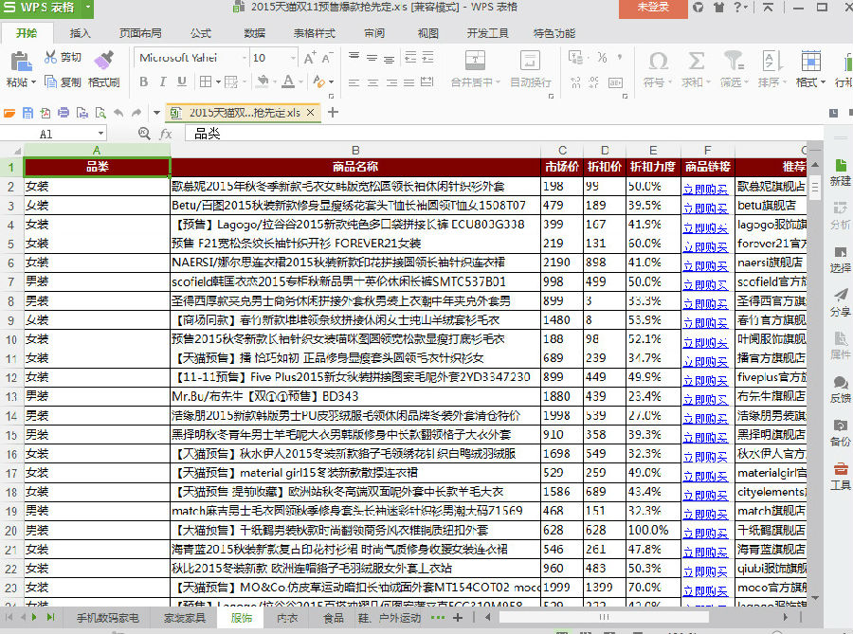Viewport: 853px width, 634px height.
Task: Click the fx insert function icon
Action: click(165, 134)
